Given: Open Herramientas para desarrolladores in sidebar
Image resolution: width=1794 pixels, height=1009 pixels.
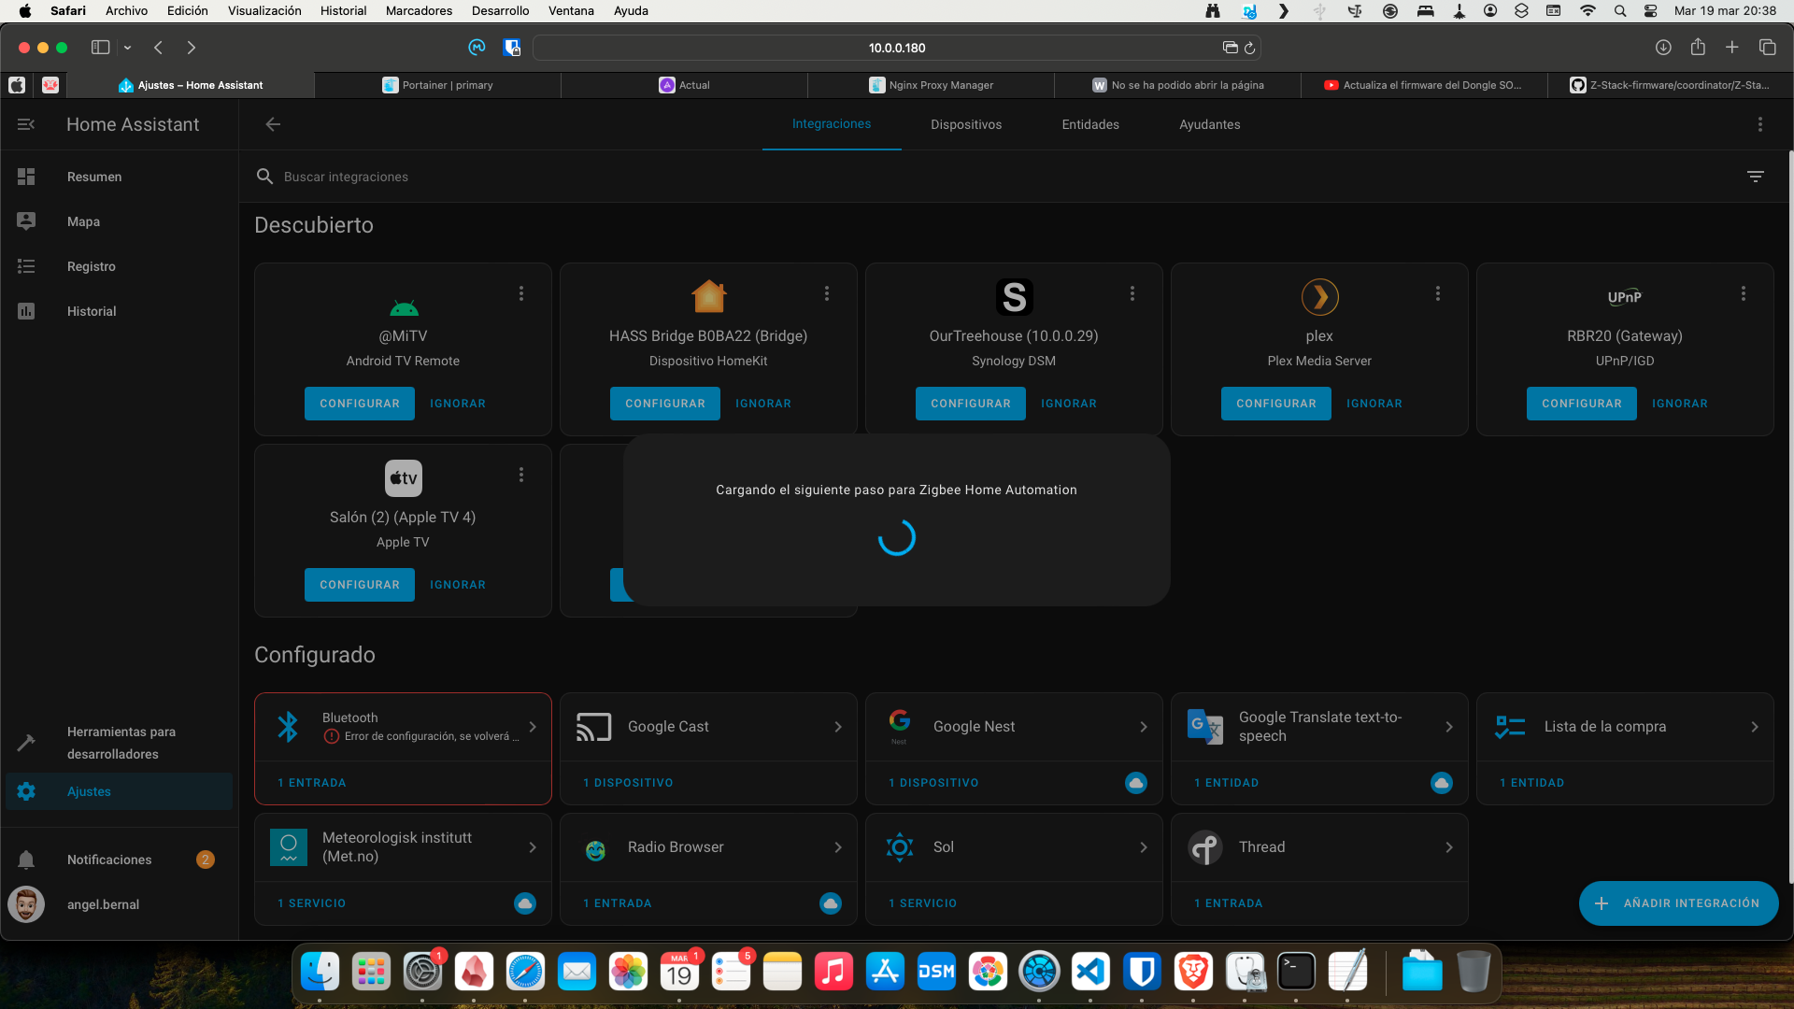Looking at the screenshot, I should 121,743.
